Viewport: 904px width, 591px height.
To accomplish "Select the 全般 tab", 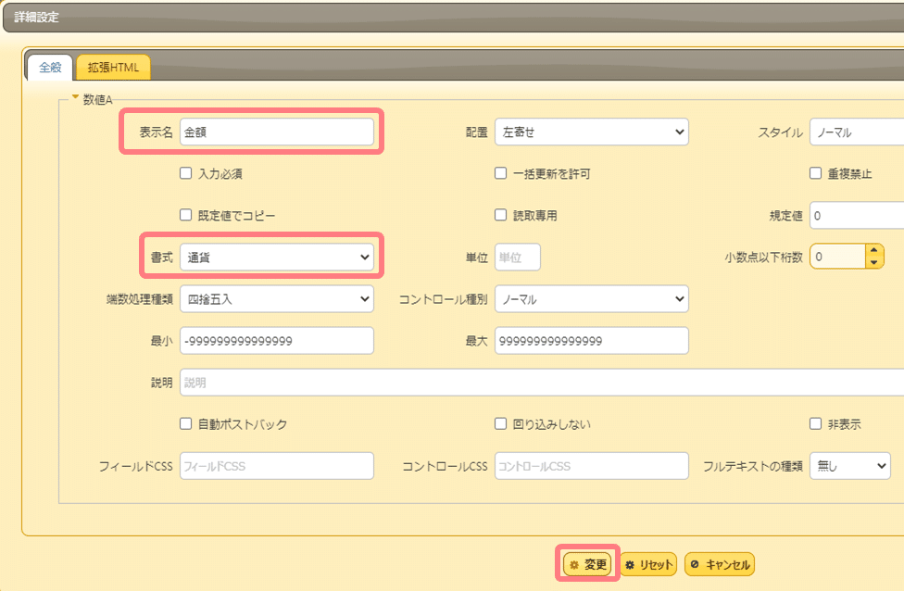I will coord(50,68).
